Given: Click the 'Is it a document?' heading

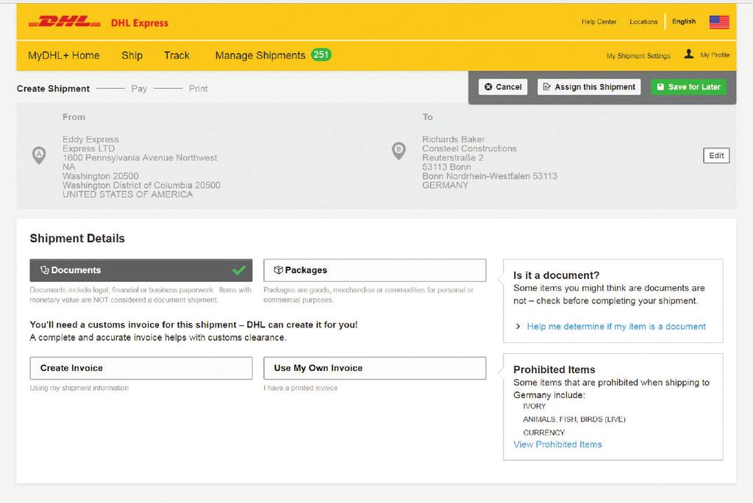Looking at the screenshot, I should (x=556, y=275).
